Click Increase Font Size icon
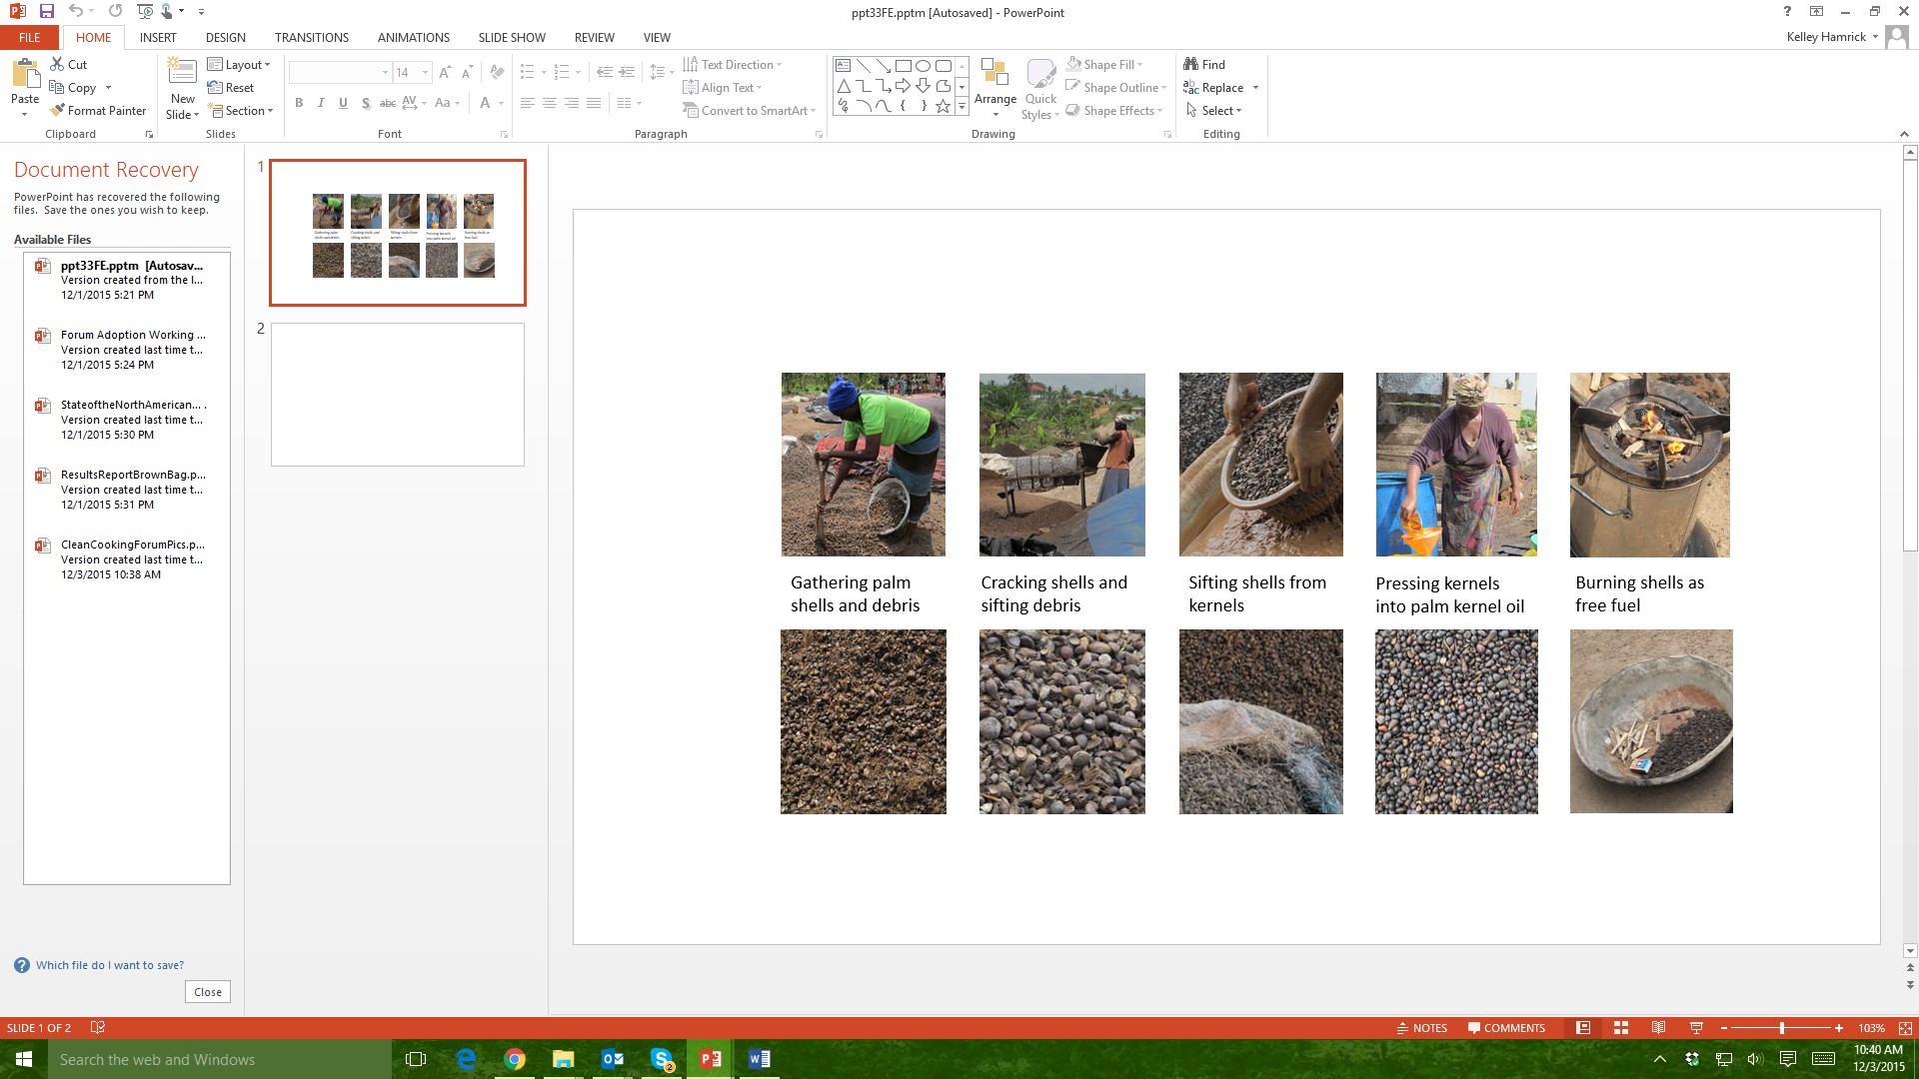1919x1079 pixels. coord(445,72)
